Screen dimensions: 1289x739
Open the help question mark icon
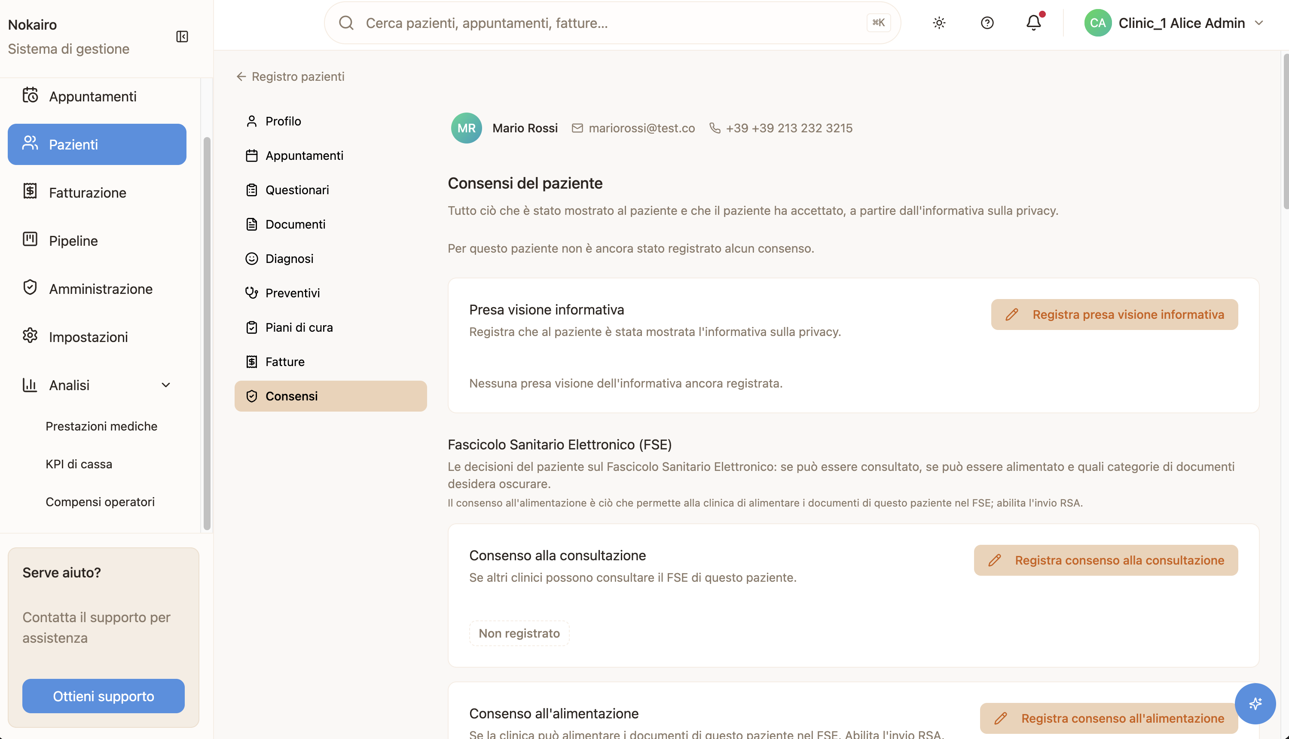point(987,23)
